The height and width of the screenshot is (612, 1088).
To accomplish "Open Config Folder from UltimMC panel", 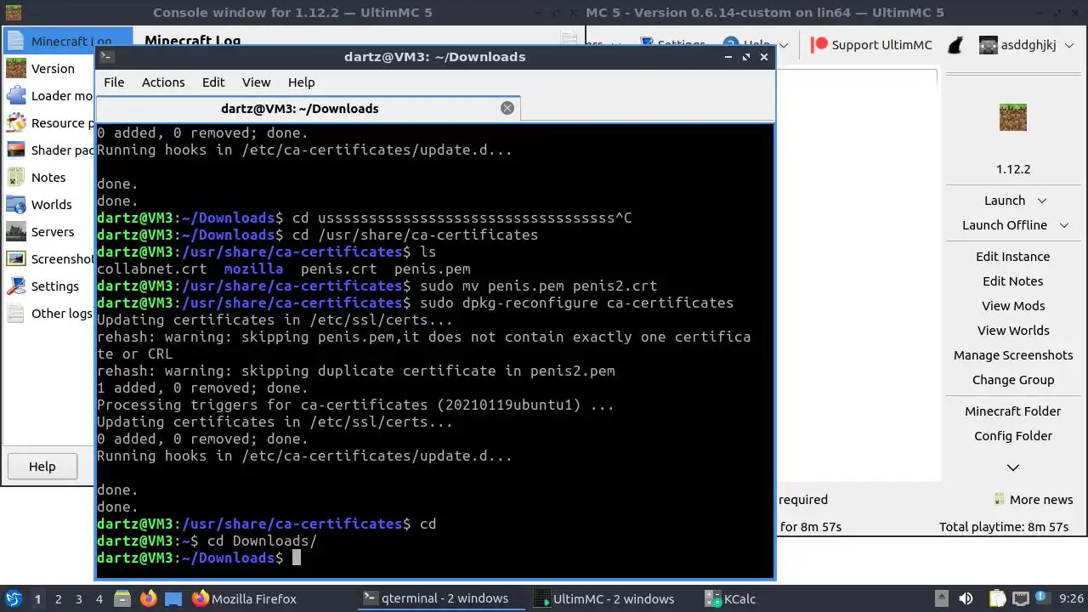I will (1013, 436).
